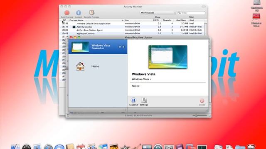Open the Windows Vista OS type dropdown
Image resolution: width=266 pixels, height=149 pixels.
141,79
